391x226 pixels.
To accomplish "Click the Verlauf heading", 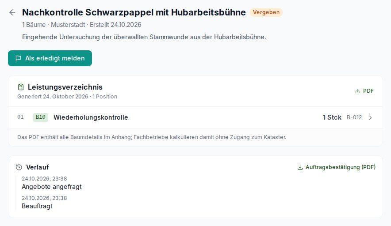I will (38, 167).
